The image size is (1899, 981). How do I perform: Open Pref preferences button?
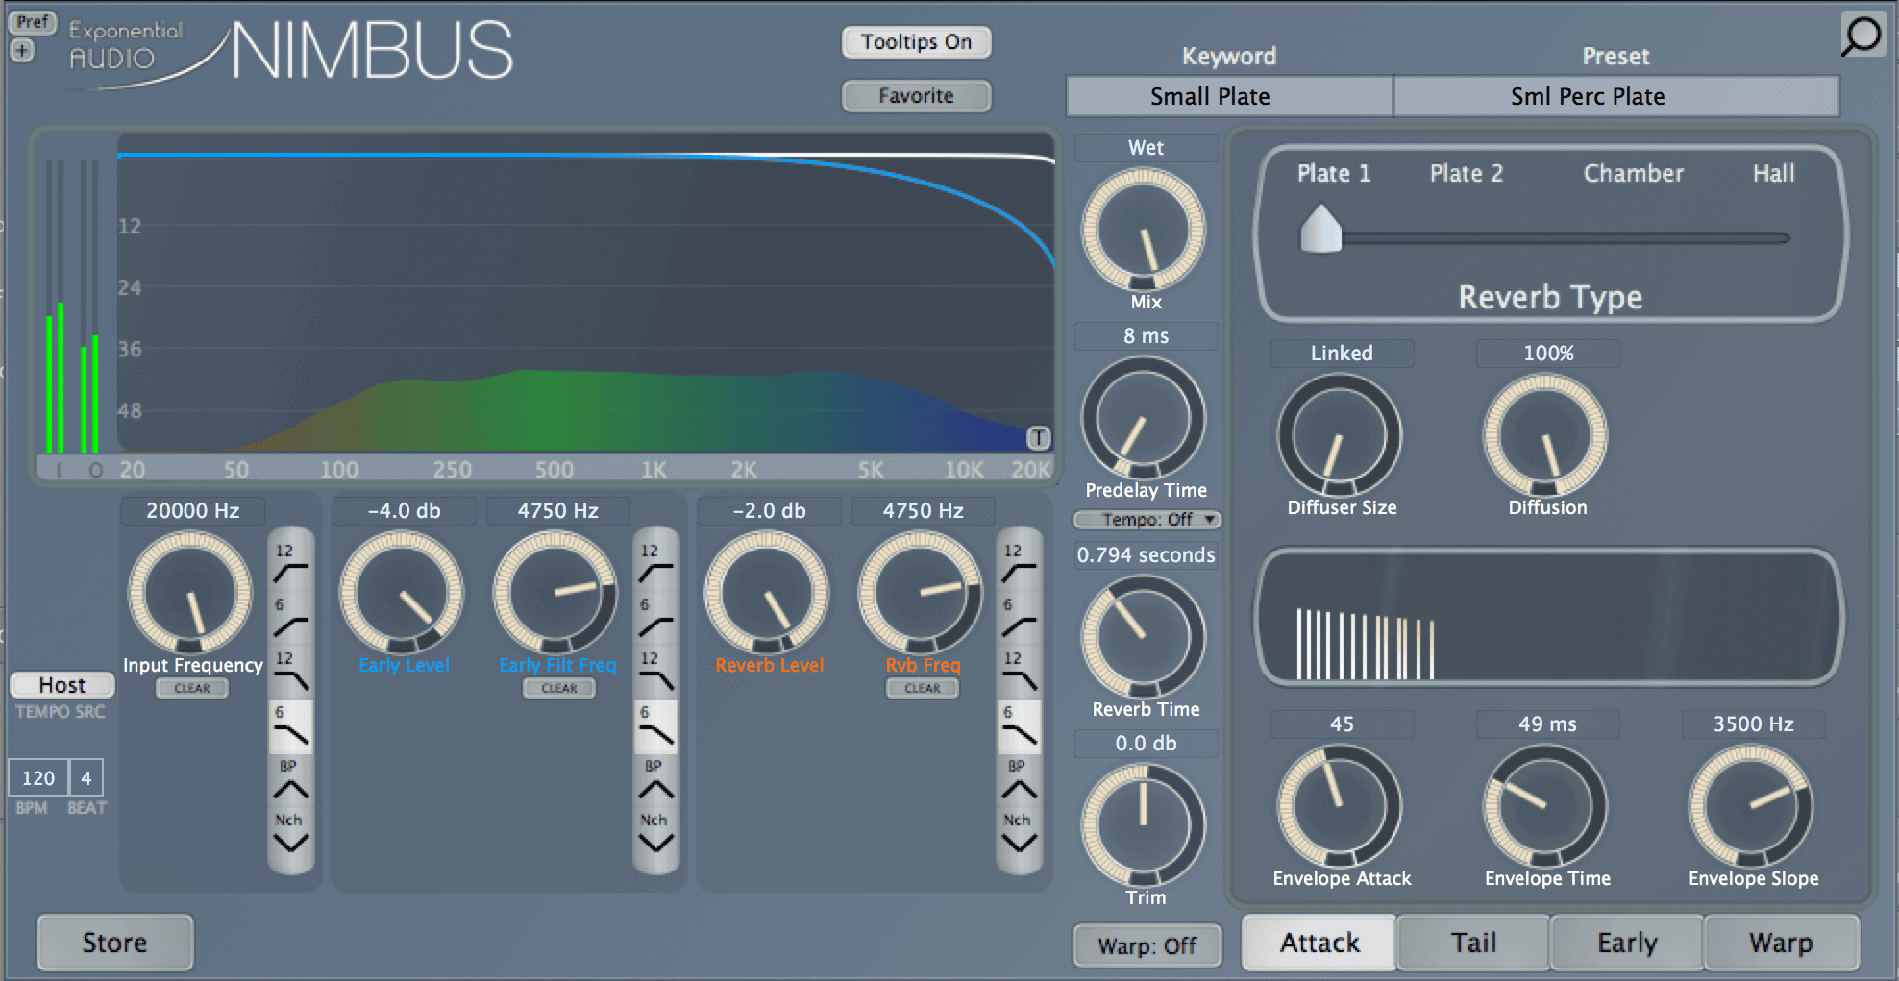33,22
